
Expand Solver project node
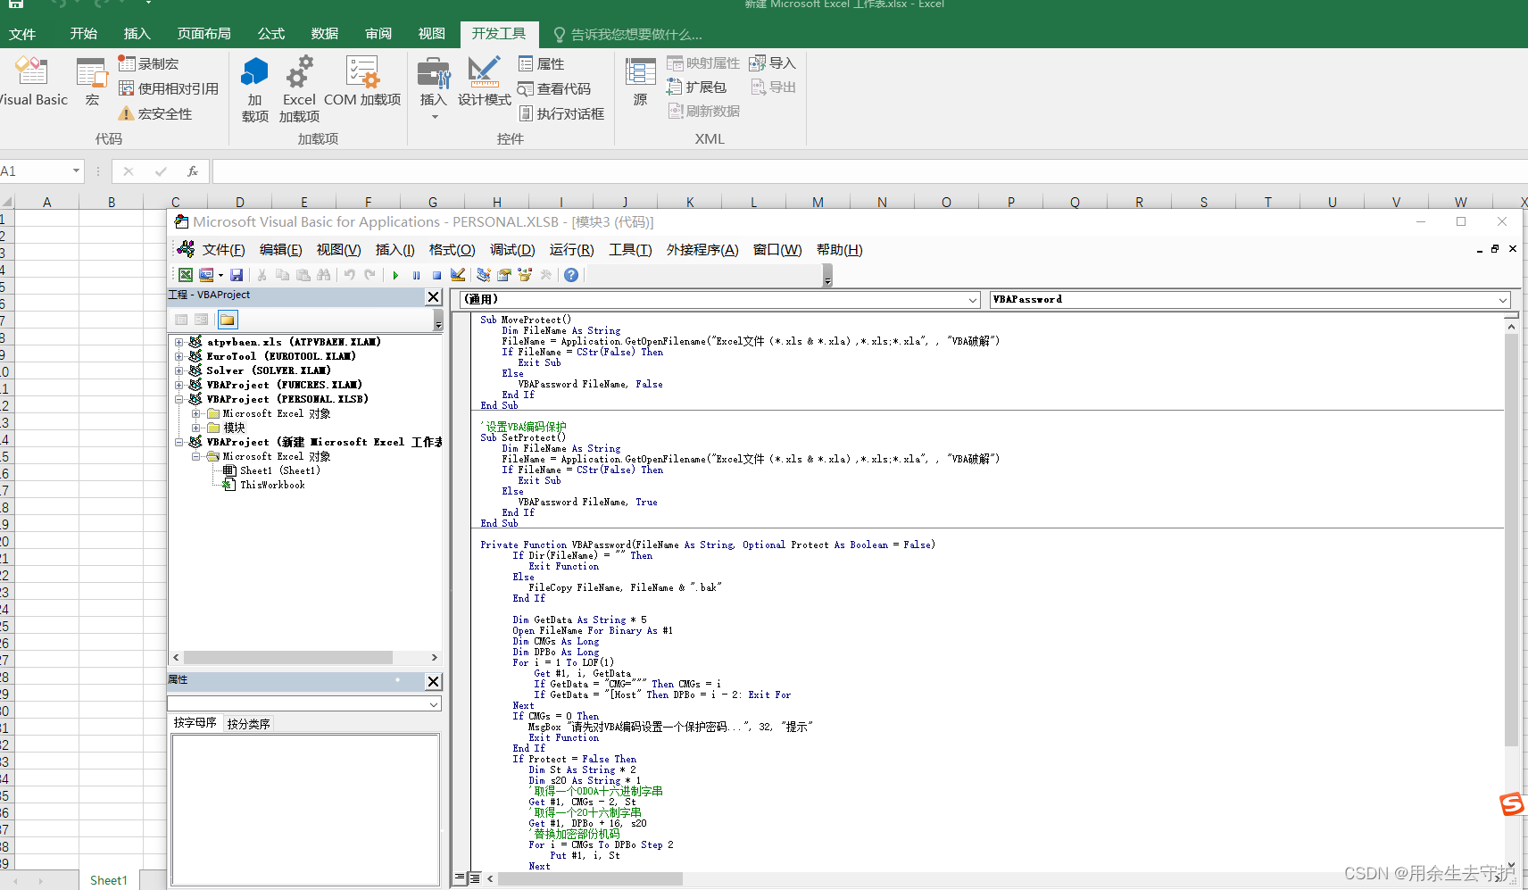click(x=179, y=370)
